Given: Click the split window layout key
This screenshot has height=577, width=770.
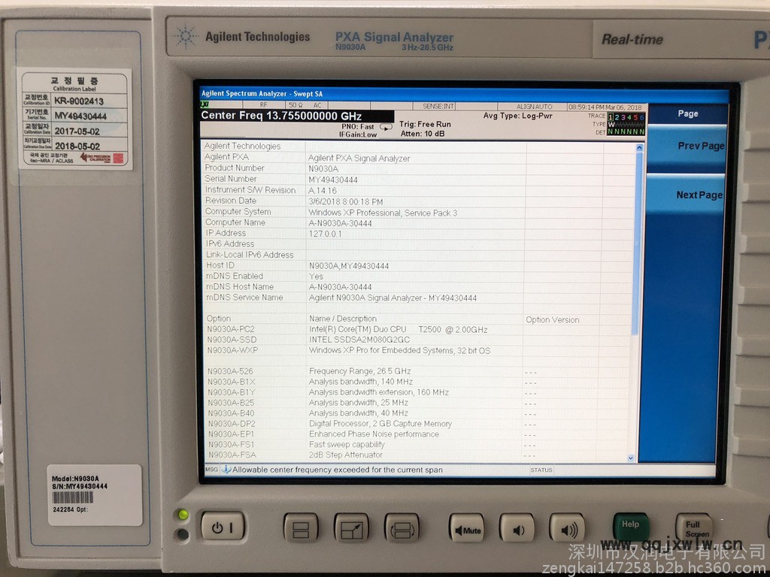Looking at the screenshot, I should [x=301, y=528].
